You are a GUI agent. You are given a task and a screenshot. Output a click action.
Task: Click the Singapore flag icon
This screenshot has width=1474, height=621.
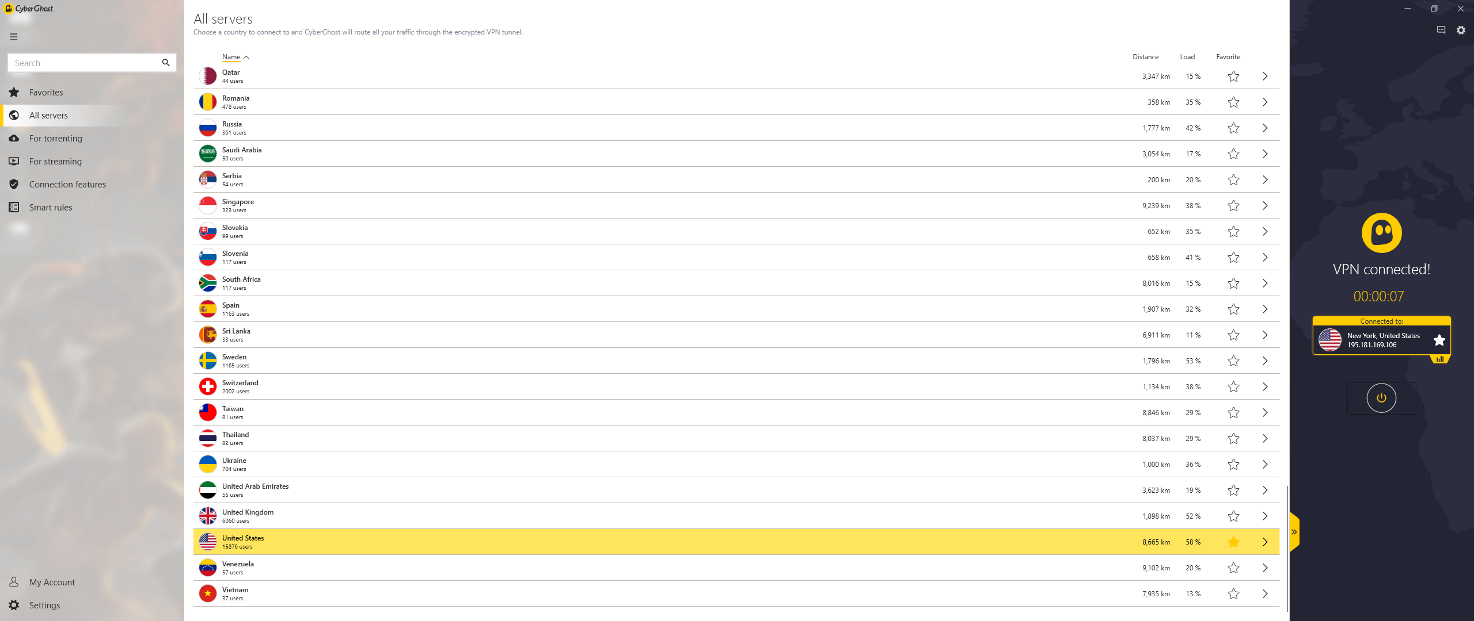(208, 205)
